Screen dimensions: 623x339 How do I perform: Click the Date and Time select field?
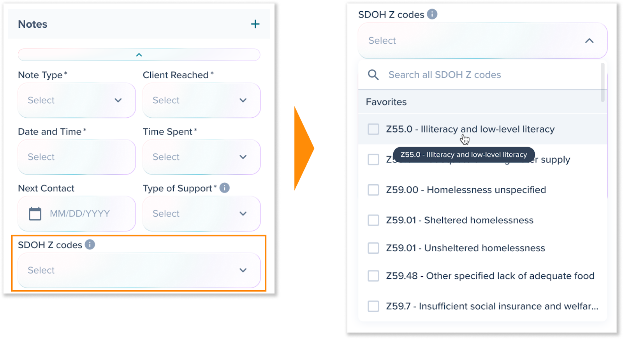point(77,157)
